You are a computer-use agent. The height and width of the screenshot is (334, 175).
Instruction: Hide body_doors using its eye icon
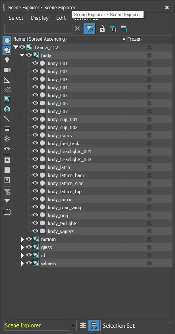(35, 135)
